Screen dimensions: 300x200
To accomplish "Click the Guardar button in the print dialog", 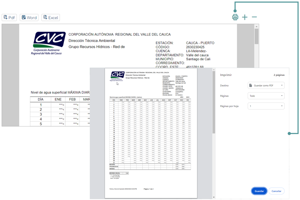I will [259, 191].
